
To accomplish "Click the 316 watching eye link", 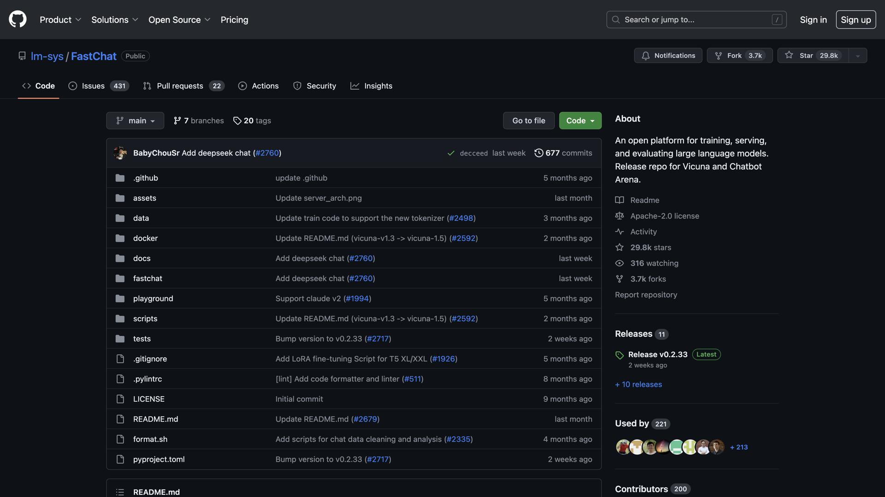I will click(654, 263).
